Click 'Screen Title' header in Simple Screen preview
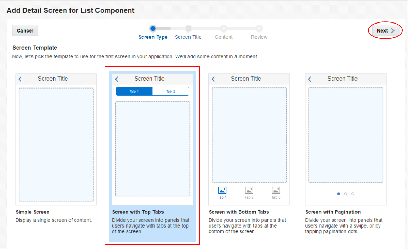Viewport: 408px width, 249px height. pyautogui.click(x=53, y=79)
